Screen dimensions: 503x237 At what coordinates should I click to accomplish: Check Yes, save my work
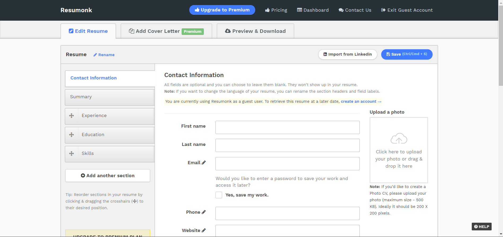(x=219, y=195)
